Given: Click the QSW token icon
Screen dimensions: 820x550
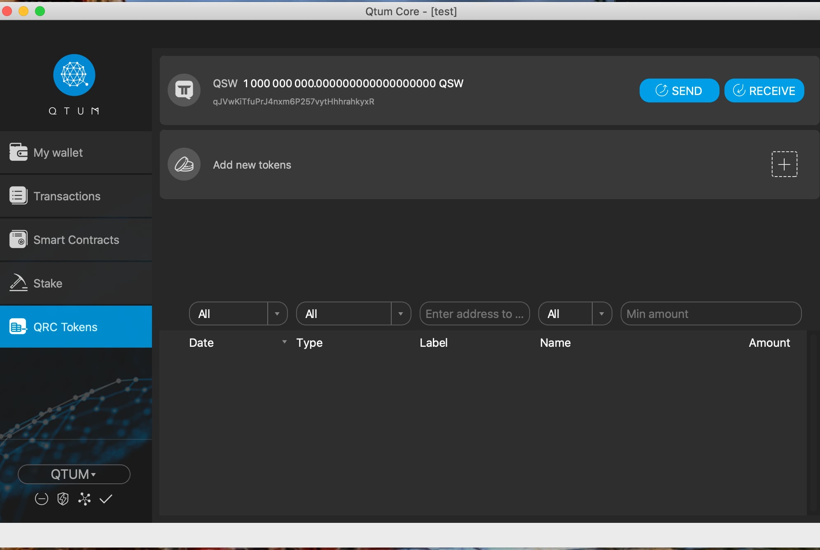Looking at the screenshot, I should click(x=184, y=90).
